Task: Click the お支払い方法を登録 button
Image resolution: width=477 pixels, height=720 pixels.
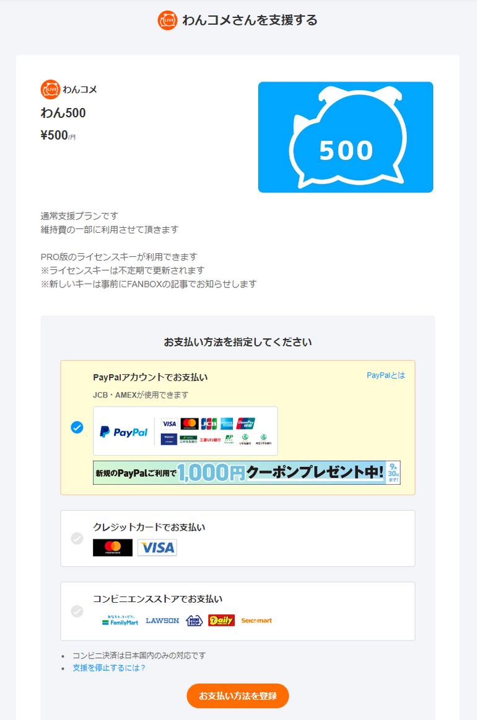Action: coord(238,696)
